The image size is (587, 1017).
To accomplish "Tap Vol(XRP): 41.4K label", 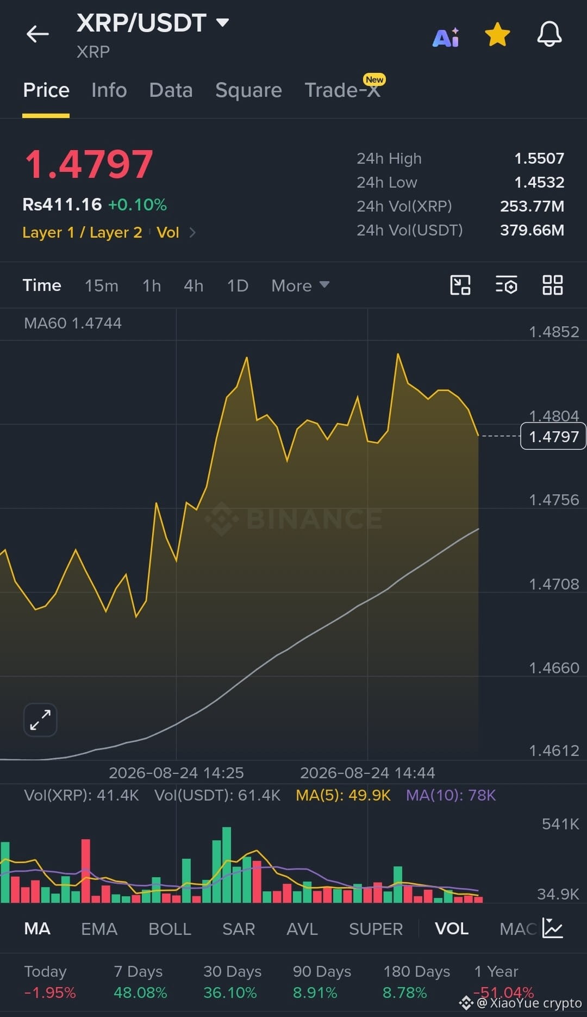I will coord(82,796).
